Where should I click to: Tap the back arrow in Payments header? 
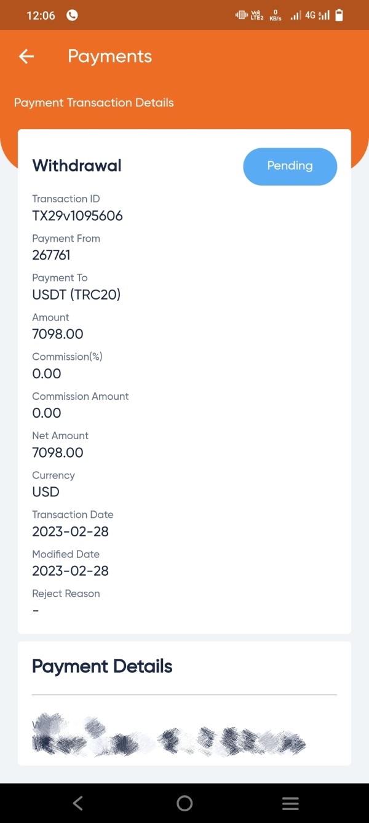pos(26,57)
